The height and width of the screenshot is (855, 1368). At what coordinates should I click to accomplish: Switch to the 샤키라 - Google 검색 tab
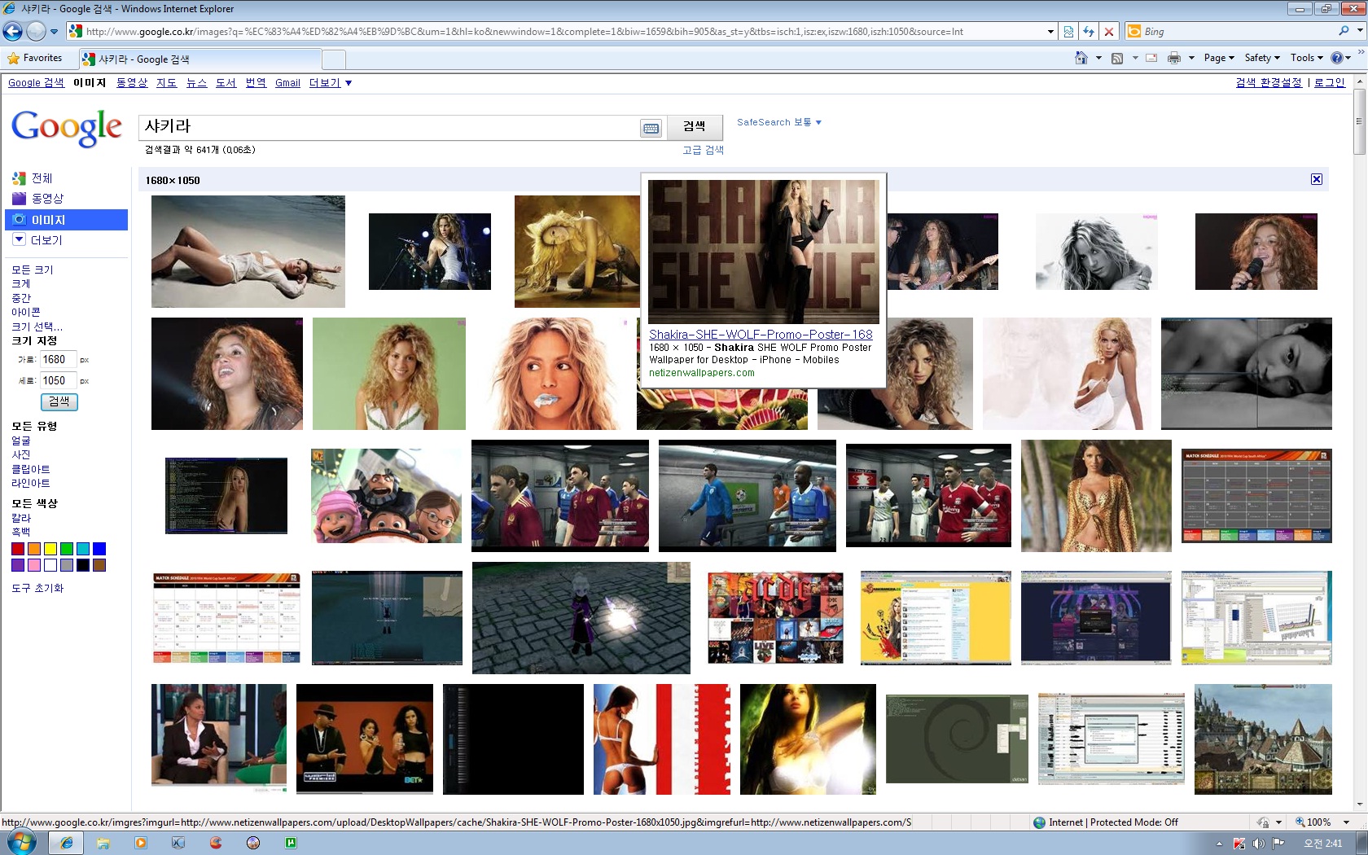[x=199, y=59]
